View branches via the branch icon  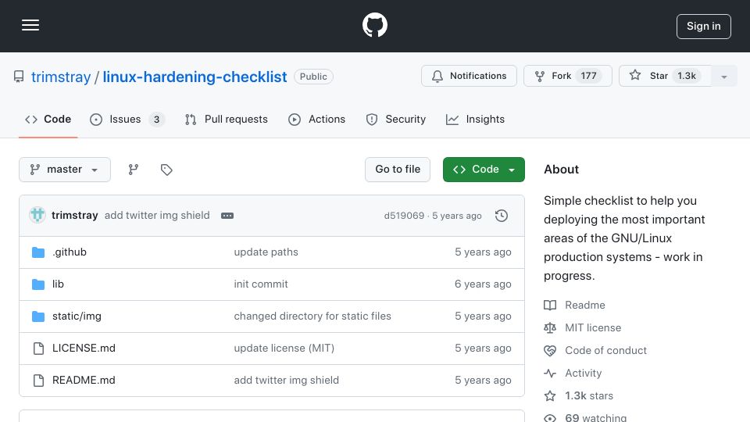tap(134, 170)
